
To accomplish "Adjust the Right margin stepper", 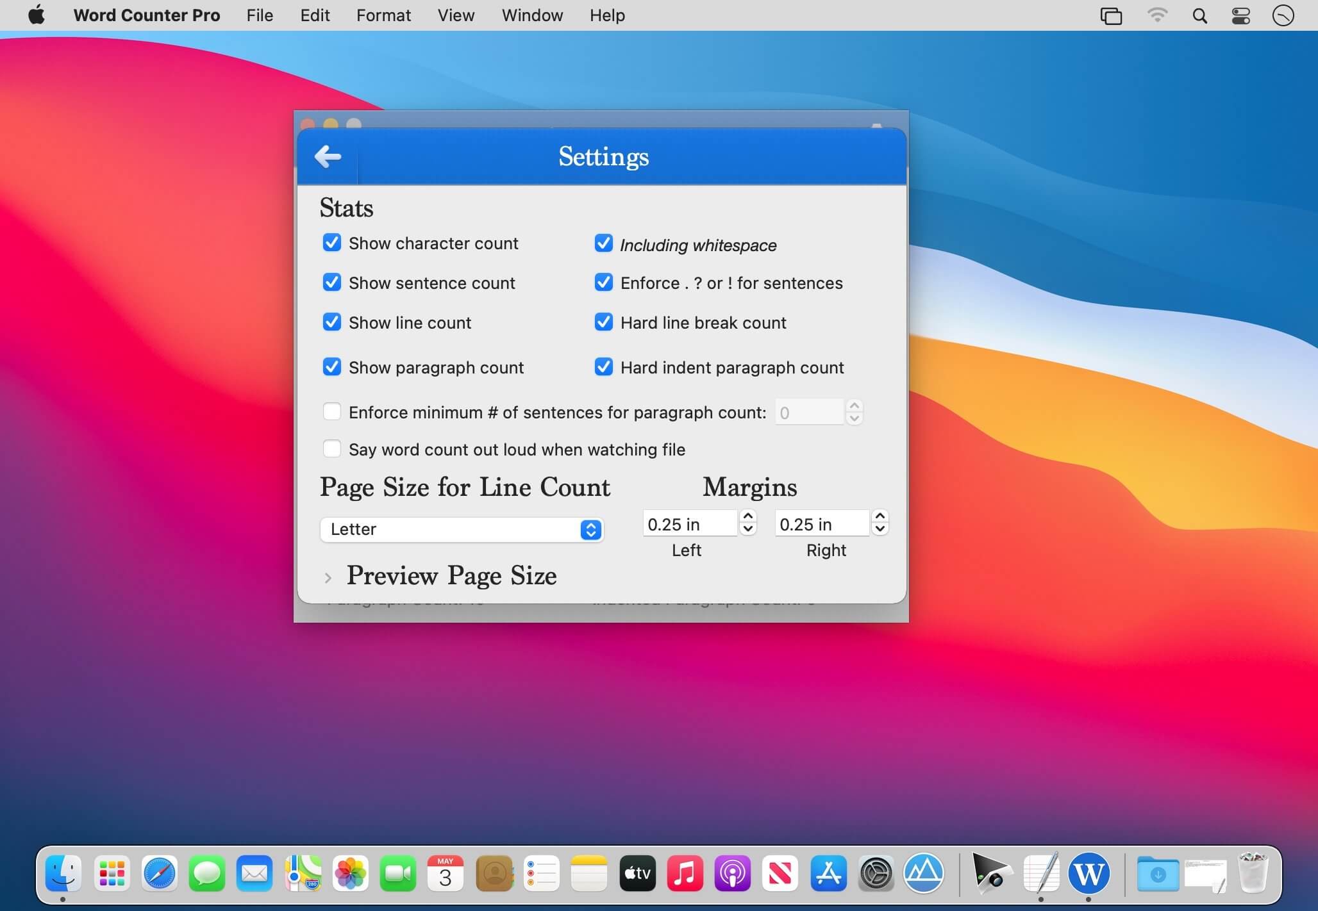I will [880, 523].
